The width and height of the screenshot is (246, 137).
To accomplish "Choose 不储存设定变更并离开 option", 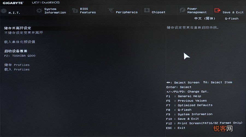I will (x=24, y=33).
